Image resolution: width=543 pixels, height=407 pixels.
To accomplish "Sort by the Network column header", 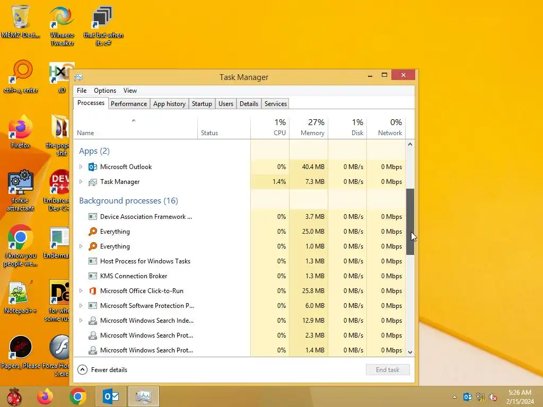I will coord(386,127).
